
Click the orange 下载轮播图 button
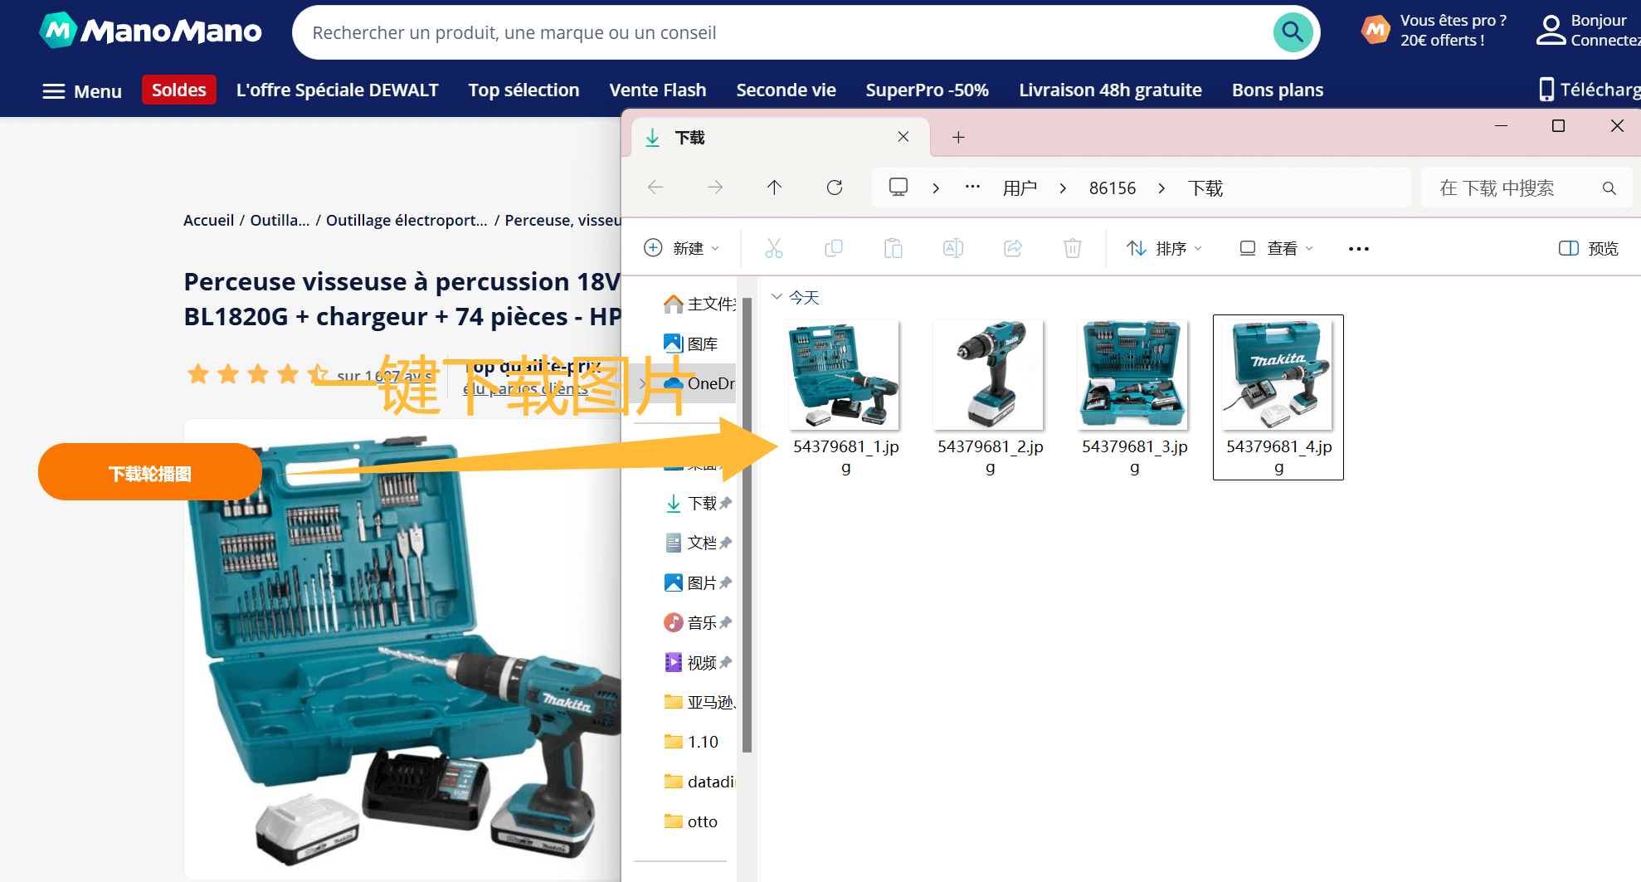tap(150, 472)
